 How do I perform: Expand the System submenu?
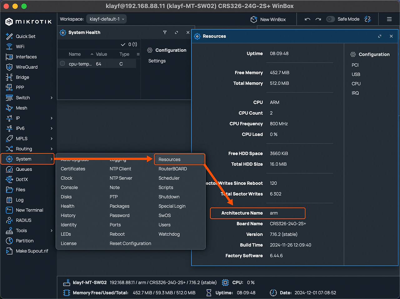(52, 159)
